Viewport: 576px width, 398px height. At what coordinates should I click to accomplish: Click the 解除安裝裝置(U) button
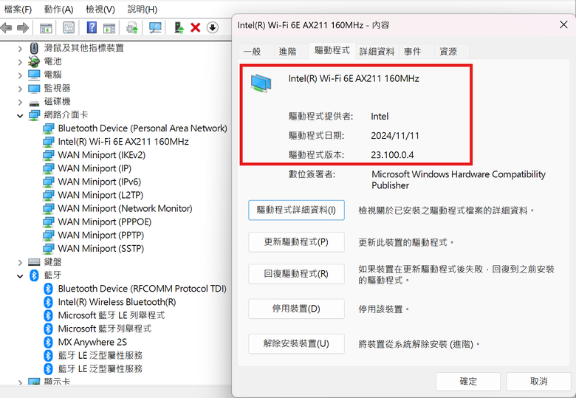[296, 343]
